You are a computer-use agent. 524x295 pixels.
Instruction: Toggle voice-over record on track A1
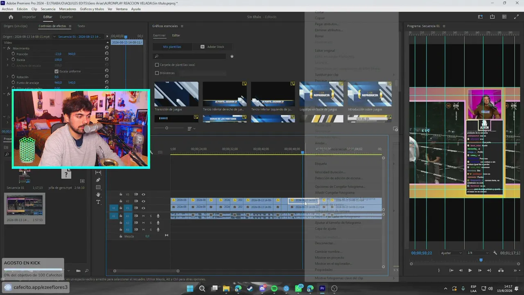(158, 216)
